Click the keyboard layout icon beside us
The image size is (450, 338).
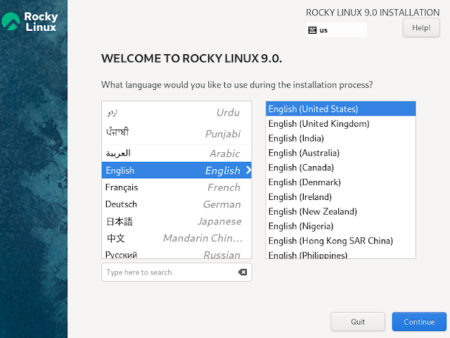[x=312, y=30]
